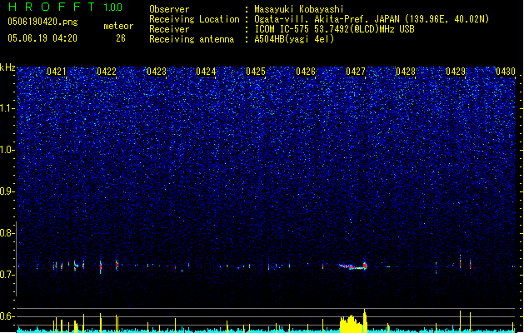Click the kHz axis unit label
The width and height of the screenshot is (524, 333).
point(7,67)
